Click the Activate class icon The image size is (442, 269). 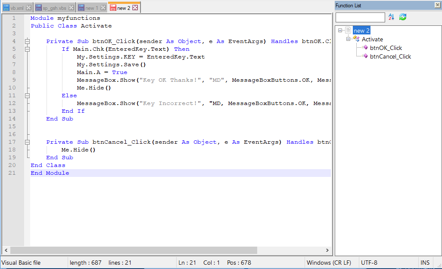(x=356, y=39)
